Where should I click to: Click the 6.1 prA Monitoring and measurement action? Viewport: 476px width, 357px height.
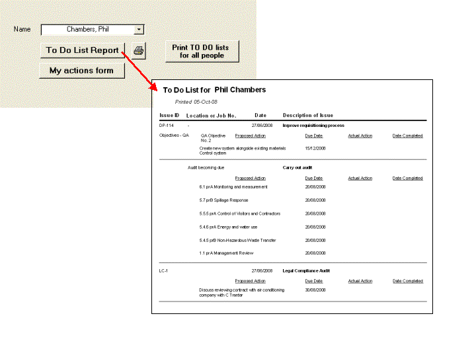click(x=233, y=187)
